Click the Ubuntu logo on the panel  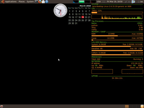pyautogui.click(x=3, y=2)
